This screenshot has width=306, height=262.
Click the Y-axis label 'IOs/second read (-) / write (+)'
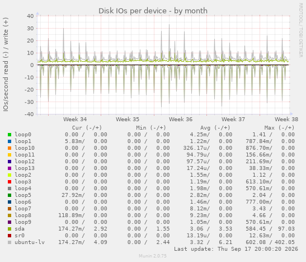click(x=6, y=65)
